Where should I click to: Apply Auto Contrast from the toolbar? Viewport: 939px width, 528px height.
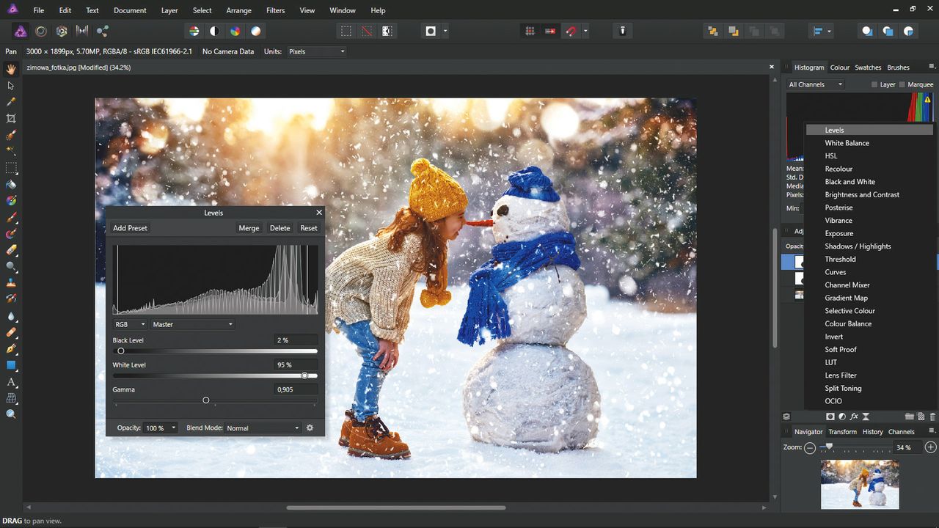(x=214, y=31)
